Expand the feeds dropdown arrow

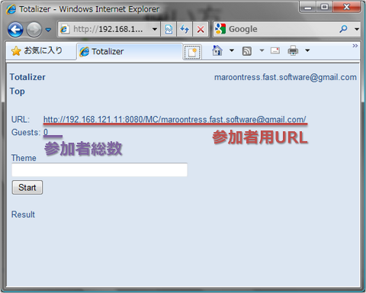(262, 50)
